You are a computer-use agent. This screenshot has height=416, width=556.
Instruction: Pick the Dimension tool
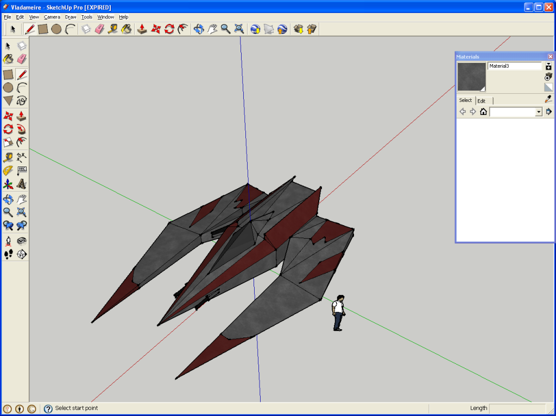22,157
